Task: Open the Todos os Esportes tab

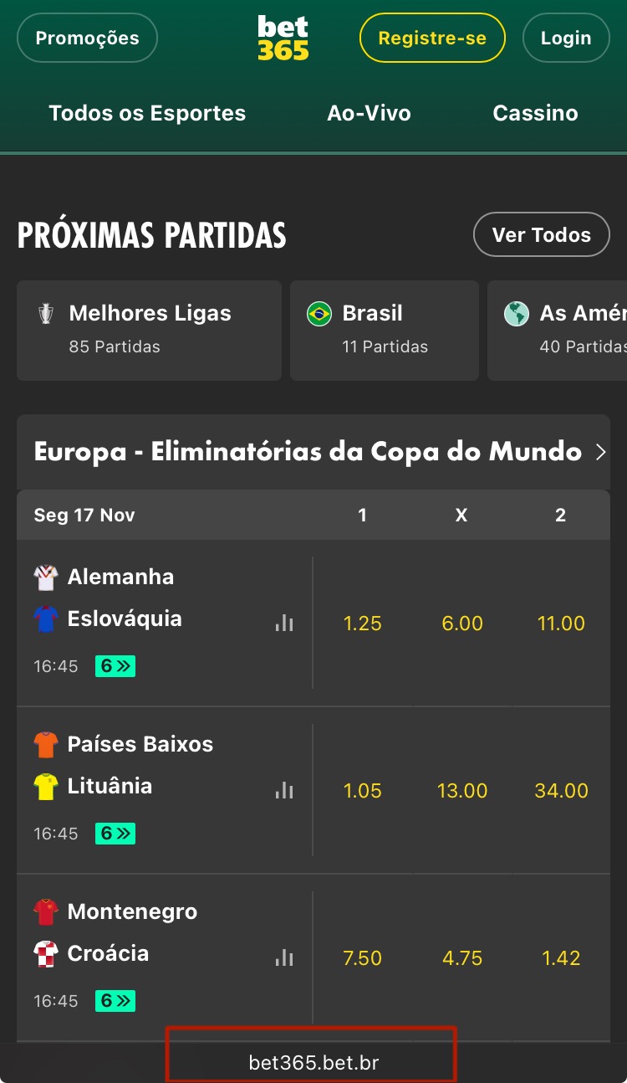Action: (x=147, y=114)
